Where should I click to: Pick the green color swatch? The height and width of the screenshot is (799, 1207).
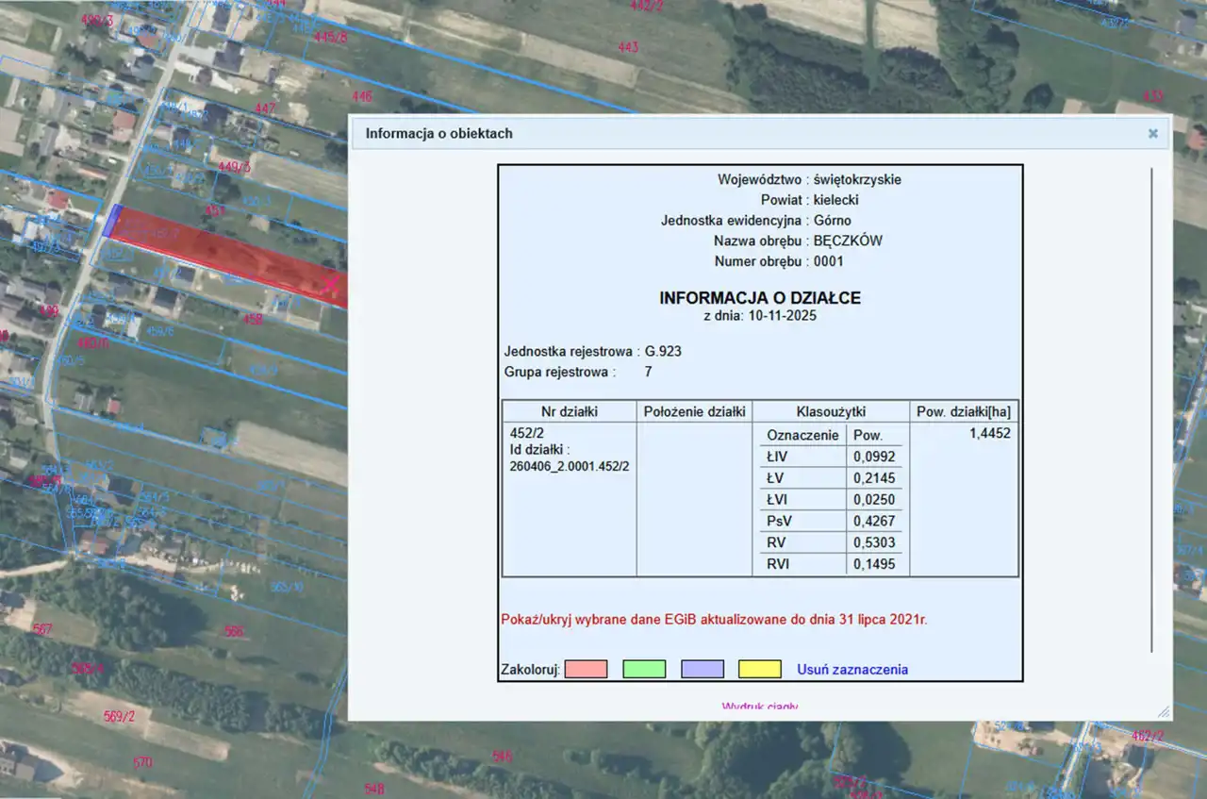click(644, 669)
